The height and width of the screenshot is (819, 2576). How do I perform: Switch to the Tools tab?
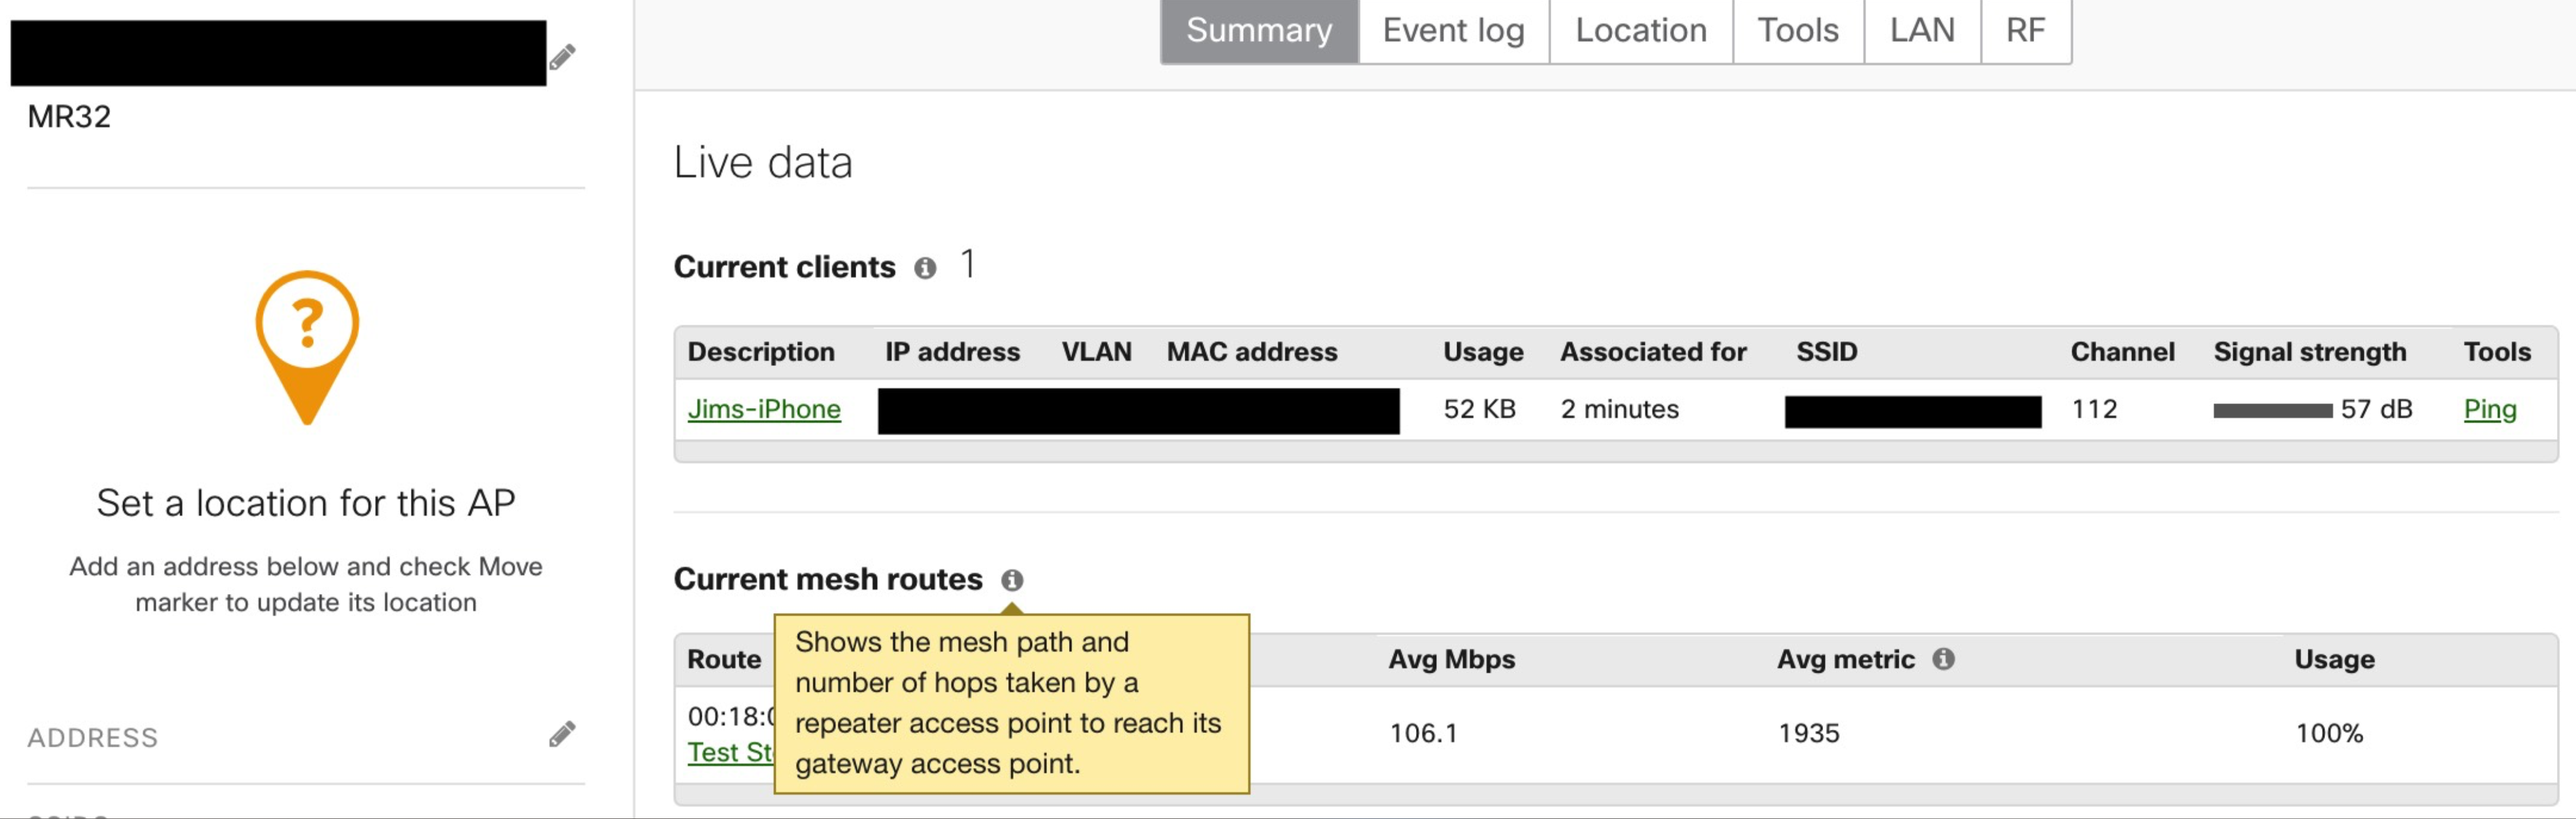(x=1797, y=30)
